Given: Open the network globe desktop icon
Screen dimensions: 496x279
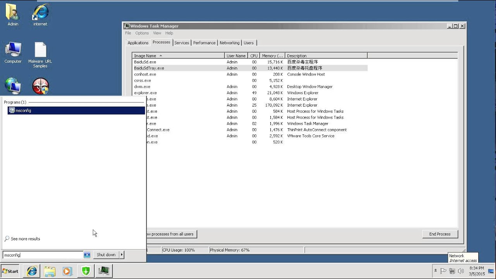Looking at the screenshot, I should 13,86.
